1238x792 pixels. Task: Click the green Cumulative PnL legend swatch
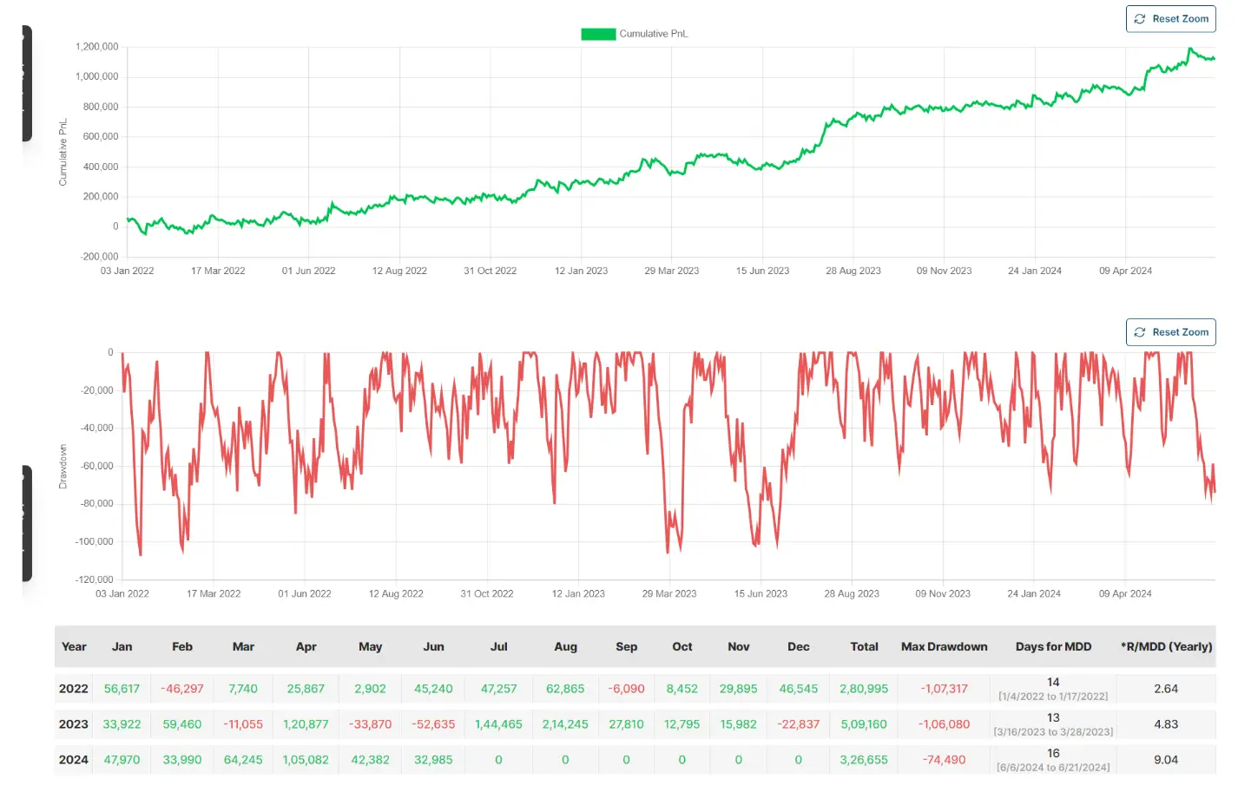click(598, 34)
